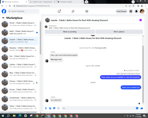The width and height of the screenshot is (148, 118).
Task: Go to the Home feed icon
Action: pos(59,11)
